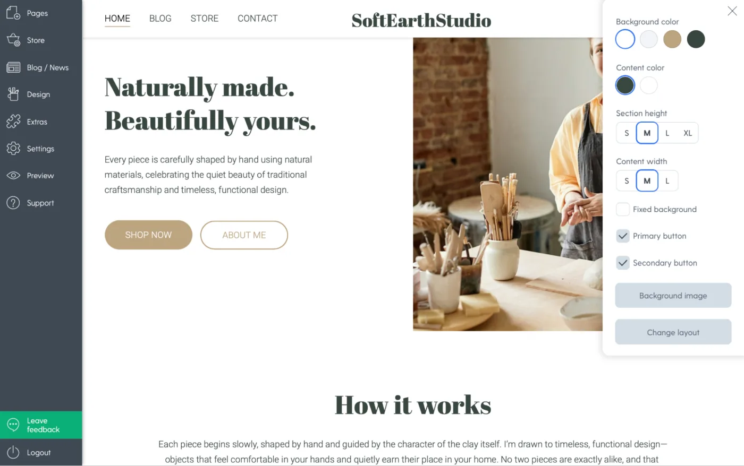Click the Logout power icon
This screenshot has height=466, width=744.
(x=13, y=453)
